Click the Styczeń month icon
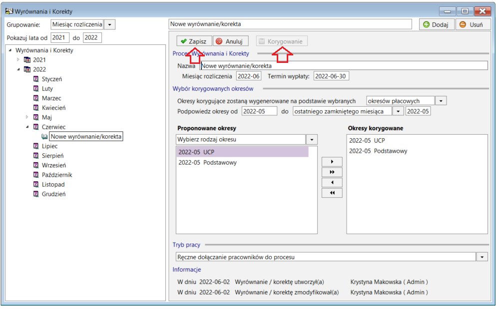 coord(36,79)
